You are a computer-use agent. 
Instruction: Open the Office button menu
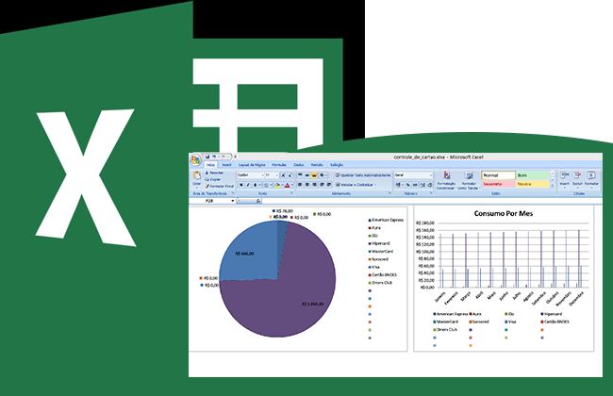point(195,160)
